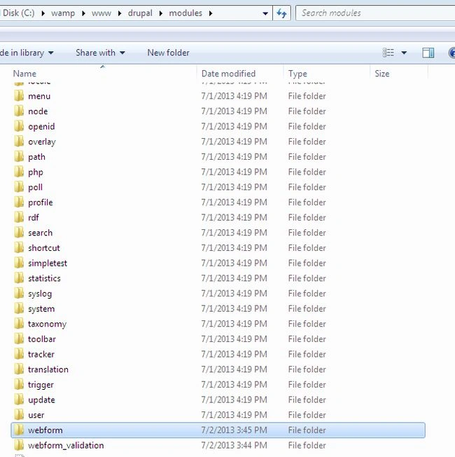Navigate to the drupal breadcrumb
The width and height of the screenshot is (455, 457).
(140, 13)
